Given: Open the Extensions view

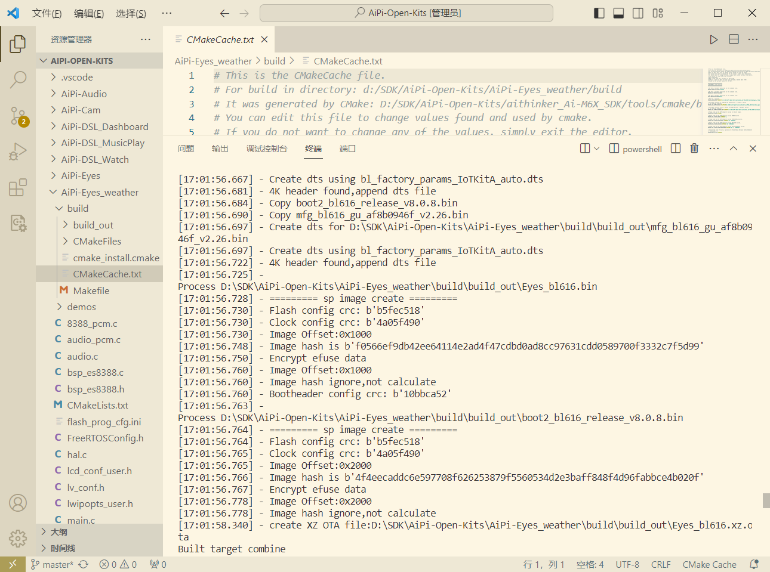Looking at the screenshot, I should (18, 187).
